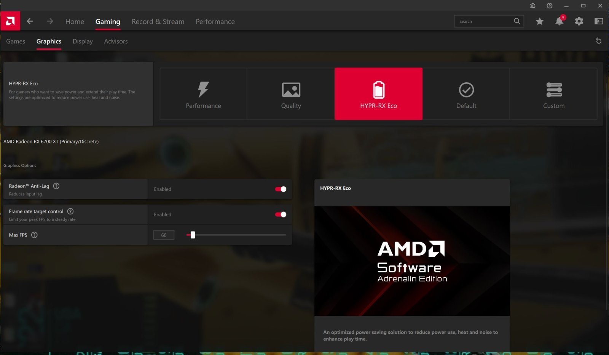This screenshot has width=609, height=355.
Task: Minimize the AMD Software window
Action: point(566,6)
